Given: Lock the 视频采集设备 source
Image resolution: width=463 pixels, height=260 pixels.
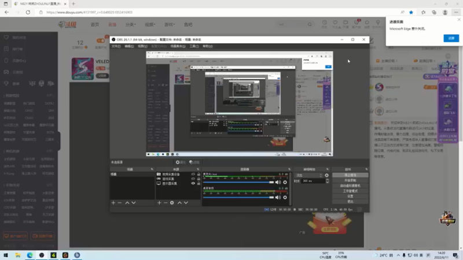Looking at the screenshot, I should click(199, 174).
